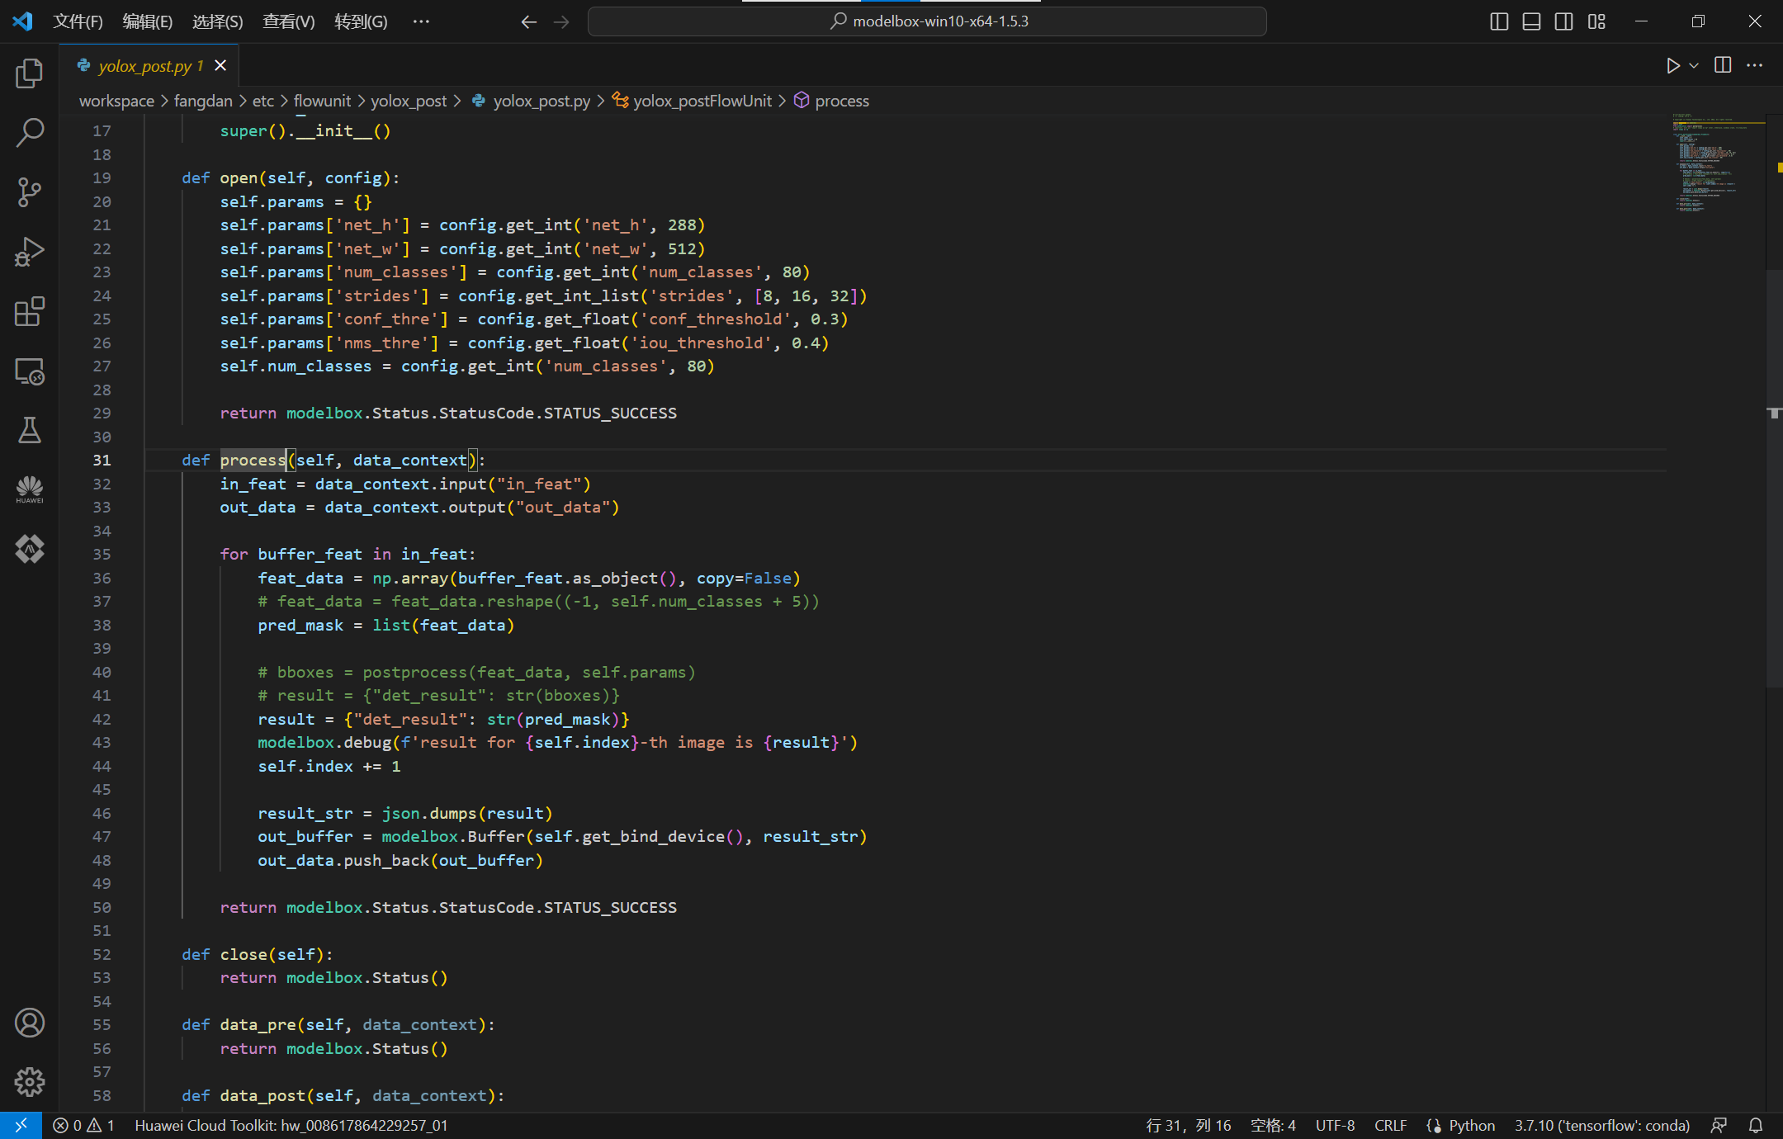Viewport: 1783px width, 1139px height.
Task: Open the overflow menu ellipsis in menu bar
Action: pyautogui.click(x=421, y=21)
